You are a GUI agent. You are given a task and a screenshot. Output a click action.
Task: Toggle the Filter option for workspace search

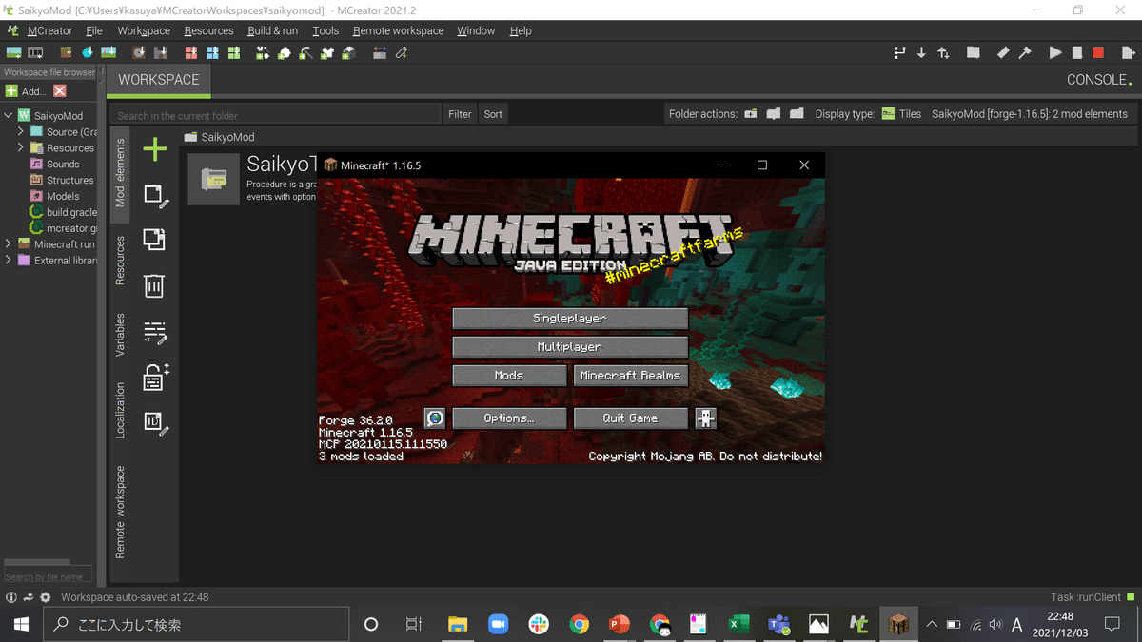click(x=459, y=113)
